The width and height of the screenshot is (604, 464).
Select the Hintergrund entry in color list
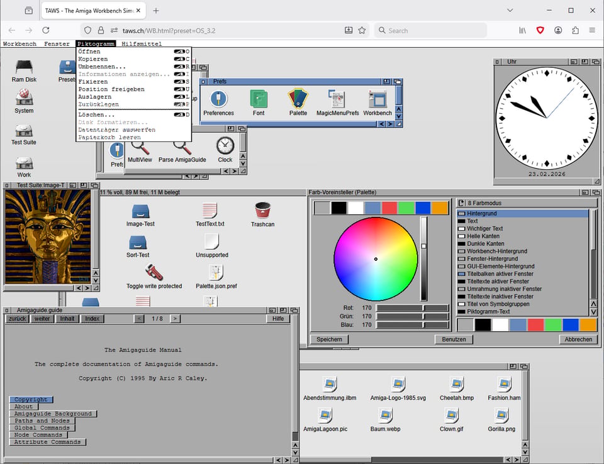click(x=522, y=213)
